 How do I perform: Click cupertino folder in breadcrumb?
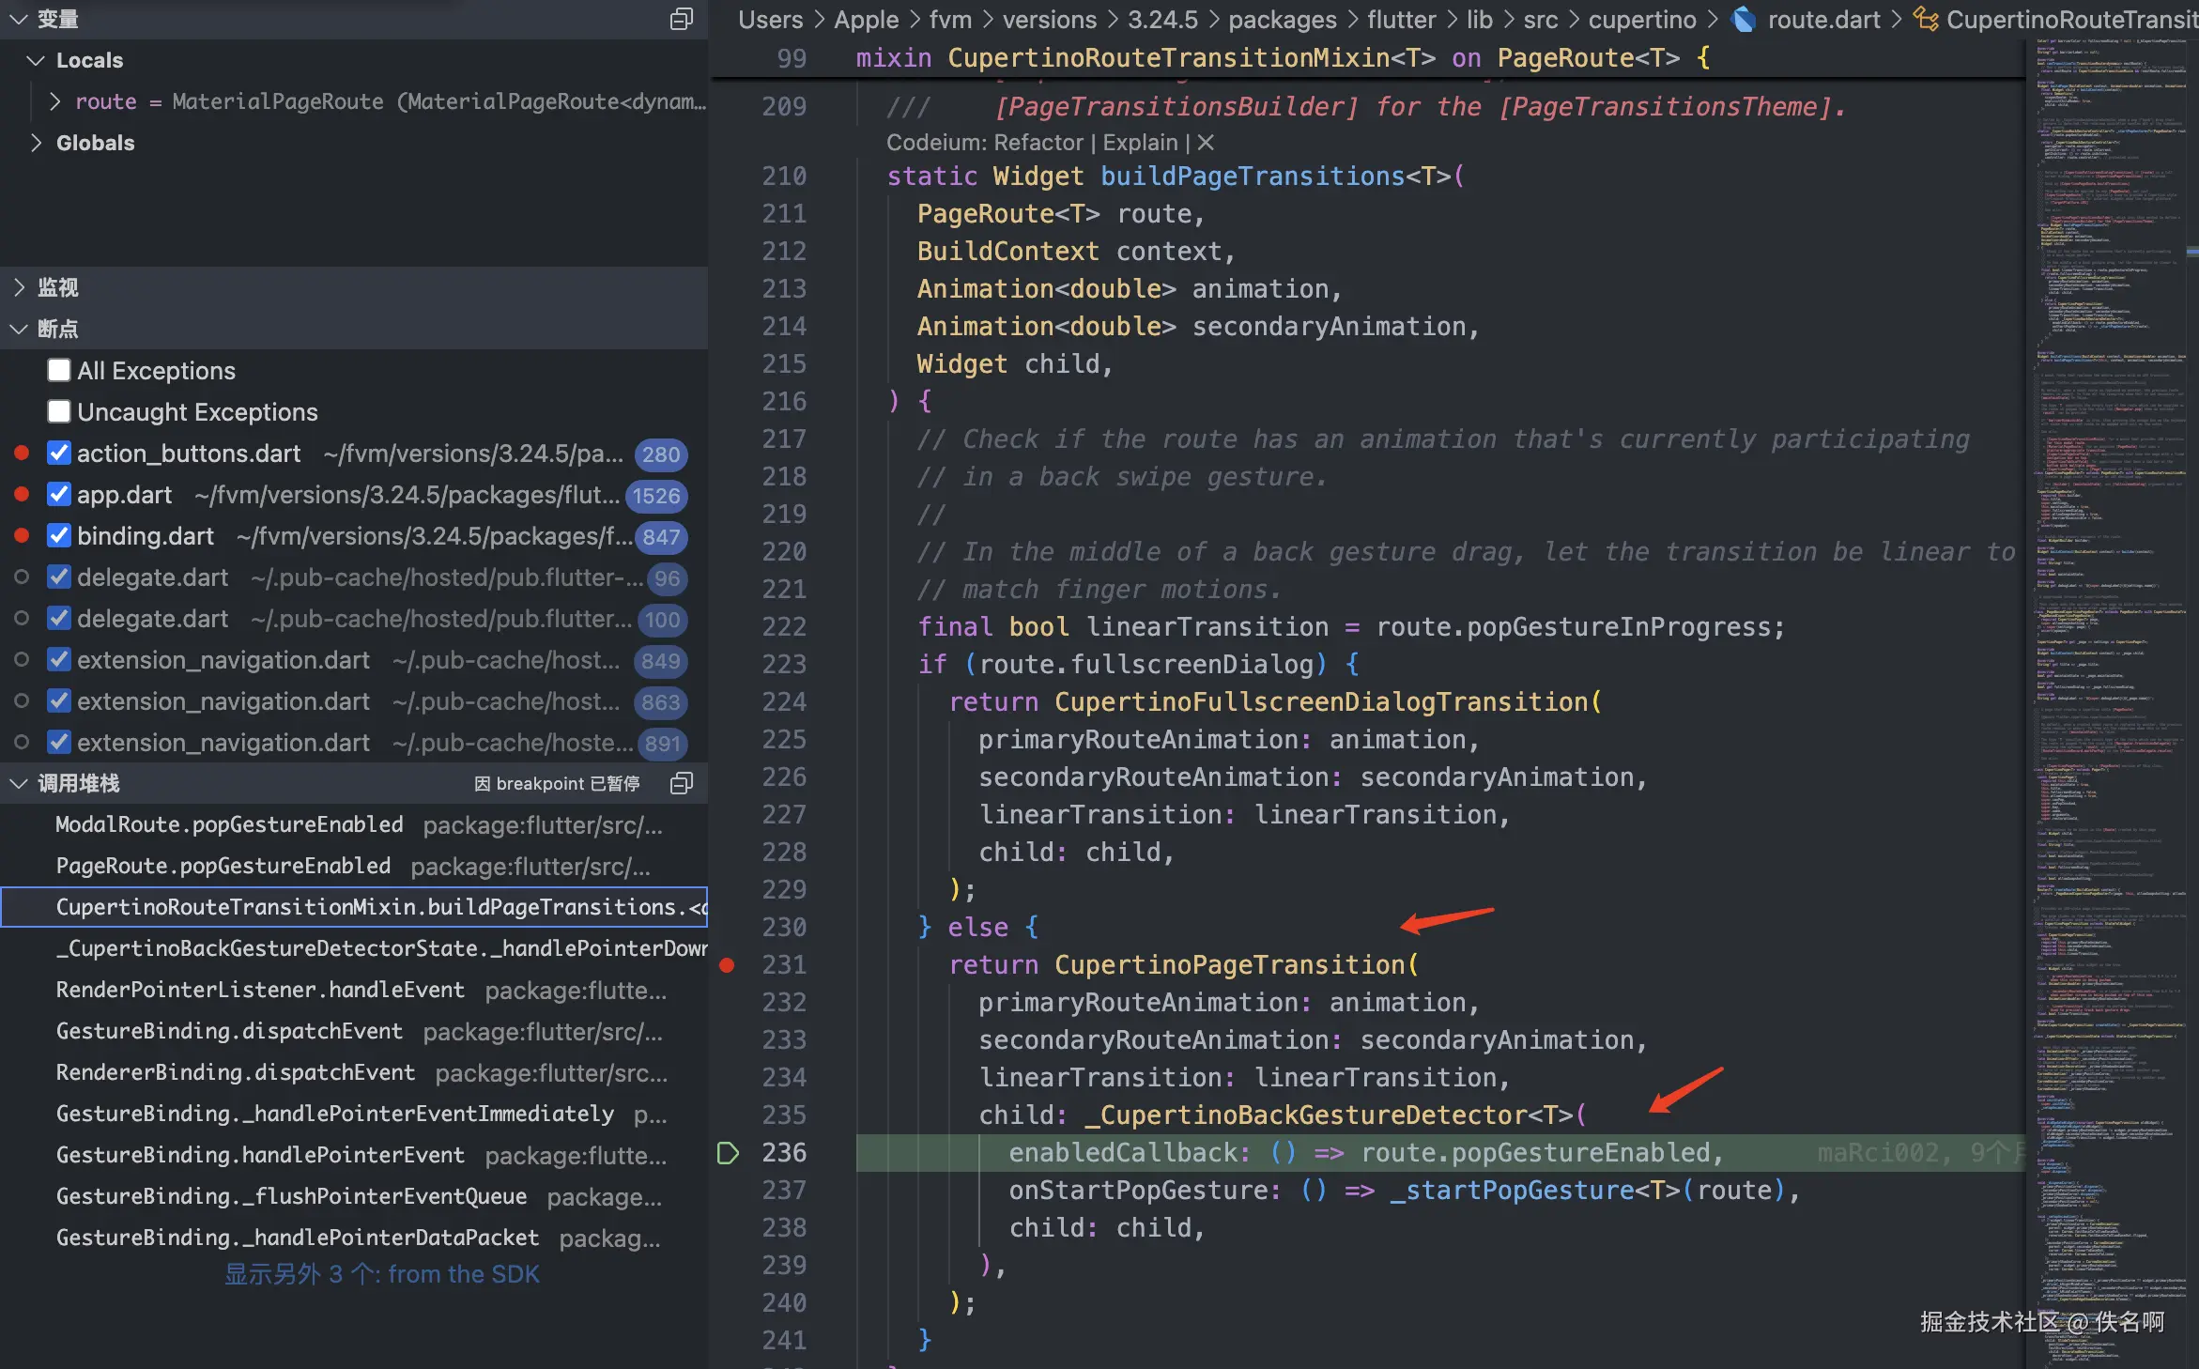[x=1641, y=20]
